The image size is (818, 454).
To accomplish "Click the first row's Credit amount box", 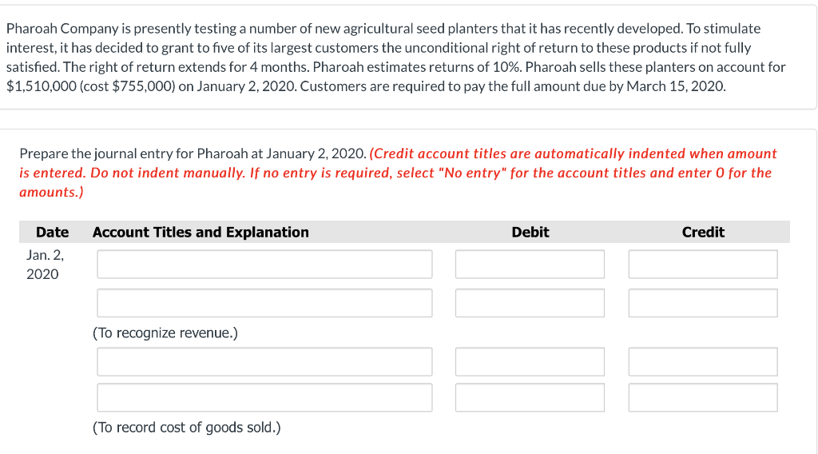I will [x=702, y=264].
